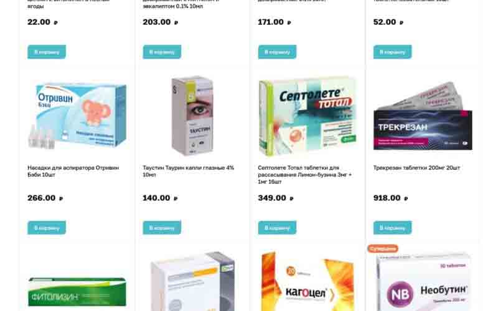
Task: Add Таустин eye drops to cart
Action: (162, 228)
